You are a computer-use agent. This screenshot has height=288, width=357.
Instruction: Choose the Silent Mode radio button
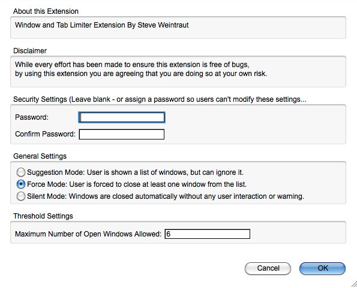pyautogui.click(x=21, y=196)
